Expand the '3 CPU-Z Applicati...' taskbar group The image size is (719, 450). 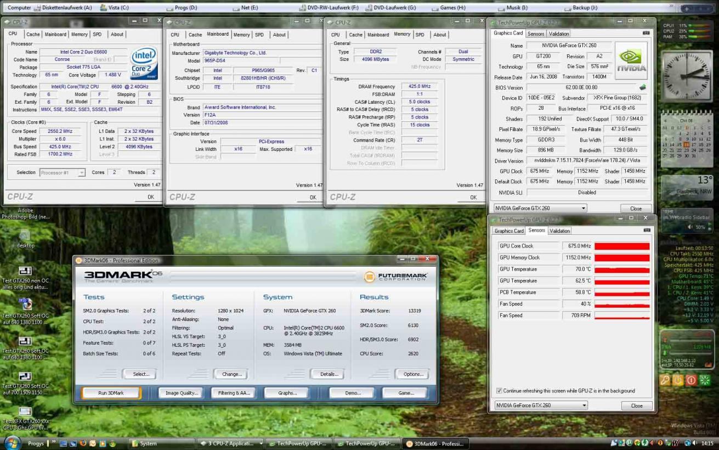click(x=261, y=443)
